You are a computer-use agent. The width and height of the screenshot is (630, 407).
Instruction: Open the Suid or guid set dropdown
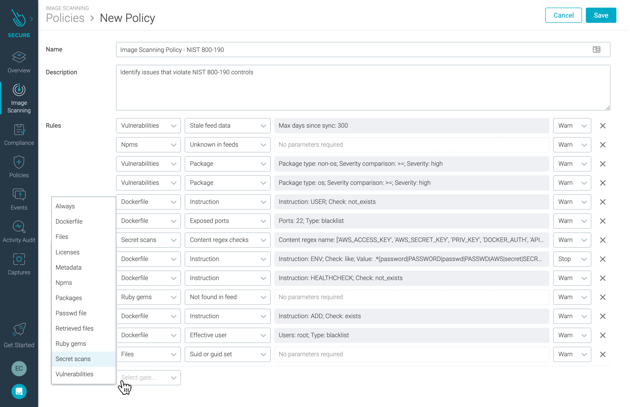click(228, 354)
